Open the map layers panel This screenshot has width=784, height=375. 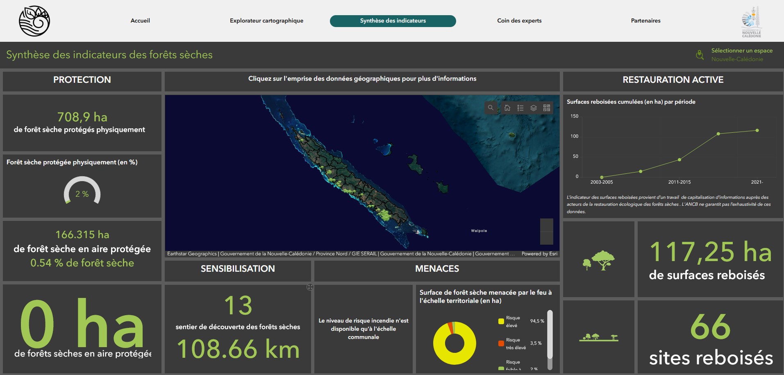pyautogui.click(x=534, y=108)
